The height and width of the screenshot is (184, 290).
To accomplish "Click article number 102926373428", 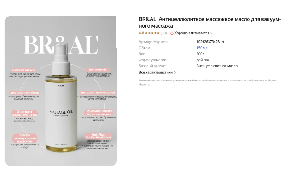I will click(208, 42).
